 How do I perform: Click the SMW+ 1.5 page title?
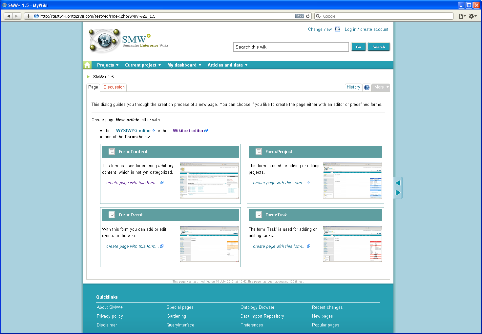(x=103, y=77)
